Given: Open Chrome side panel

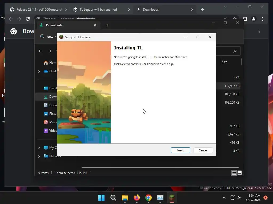Looking at the screenshot, I should [x=245, y=19].
